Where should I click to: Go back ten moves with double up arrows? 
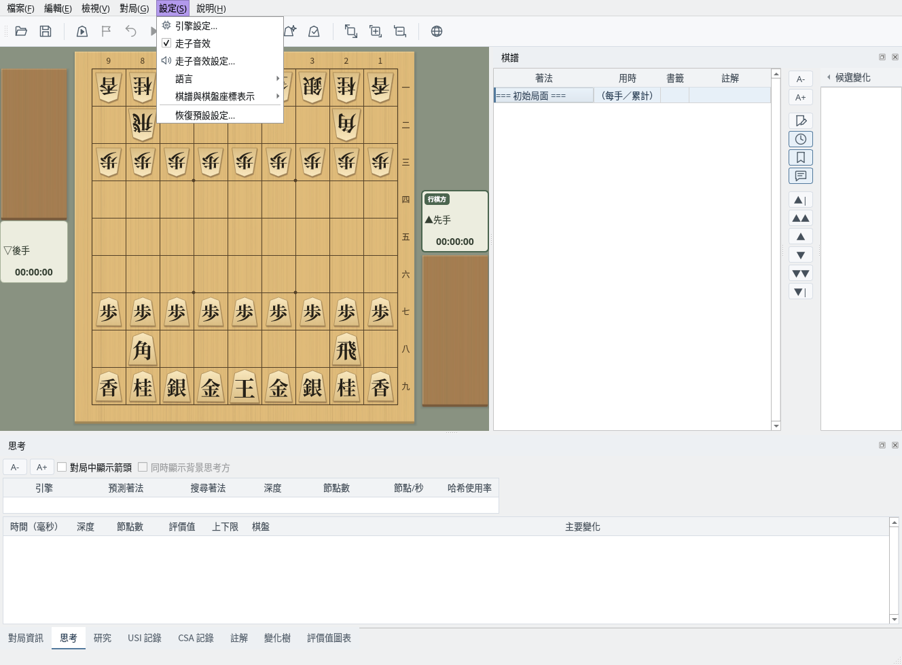point(801,218)
